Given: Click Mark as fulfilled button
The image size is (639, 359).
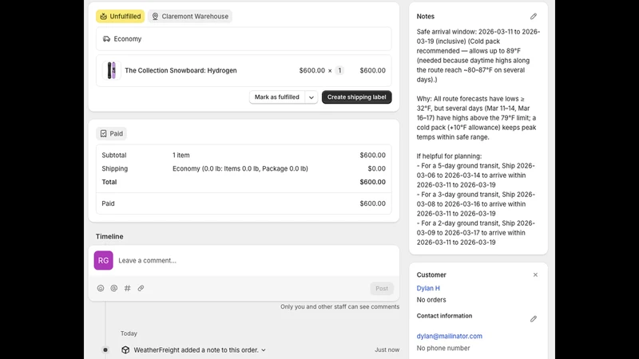Looking at the screenshot, I should click(277, 97).
